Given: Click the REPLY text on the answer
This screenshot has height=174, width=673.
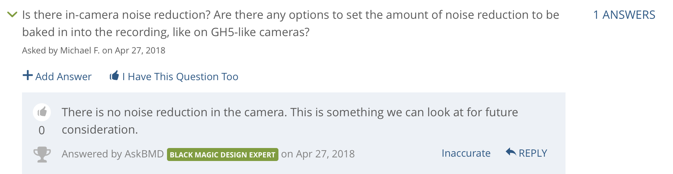Looking at the screenshot, I should tap(533, 153).
